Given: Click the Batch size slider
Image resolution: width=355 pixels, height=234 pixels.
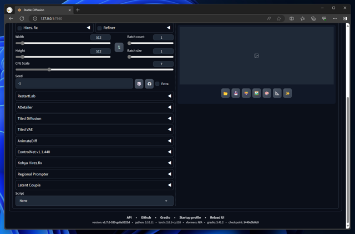Looking at the screenshot, I should click(x=150, y=57).
